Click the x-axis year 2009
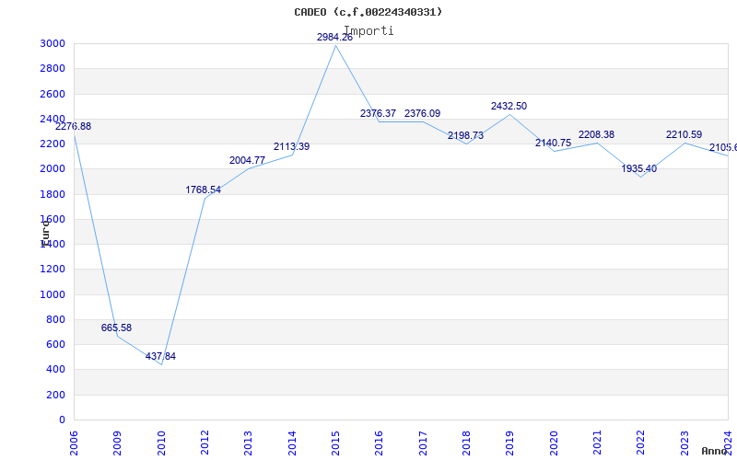 118,443
